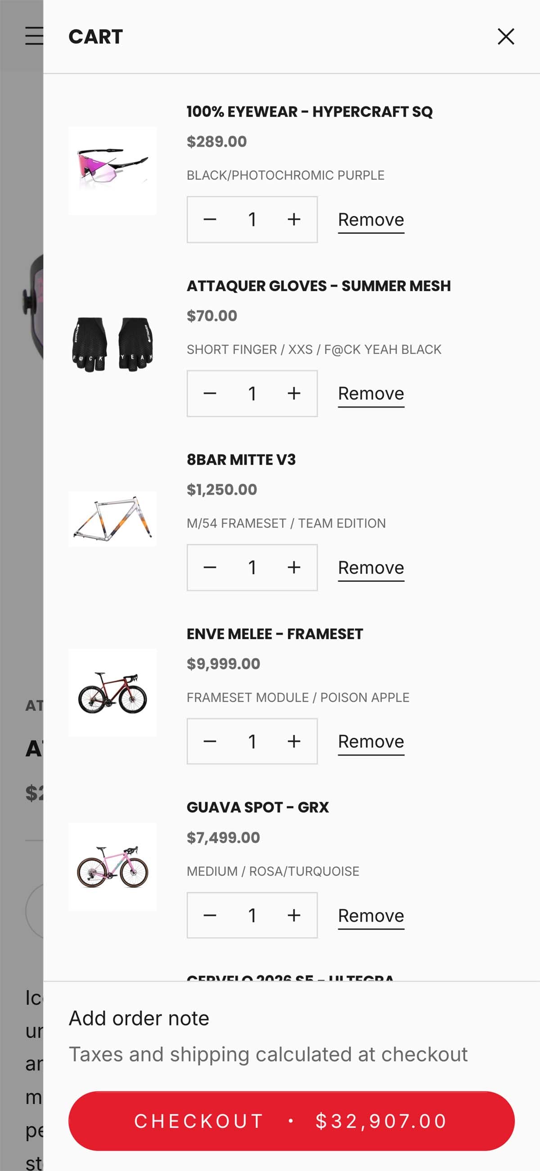Screen dimensions: 540x1171
Task: Remove the 8bar Mitte V3 frameset
Action: (371, 568)
